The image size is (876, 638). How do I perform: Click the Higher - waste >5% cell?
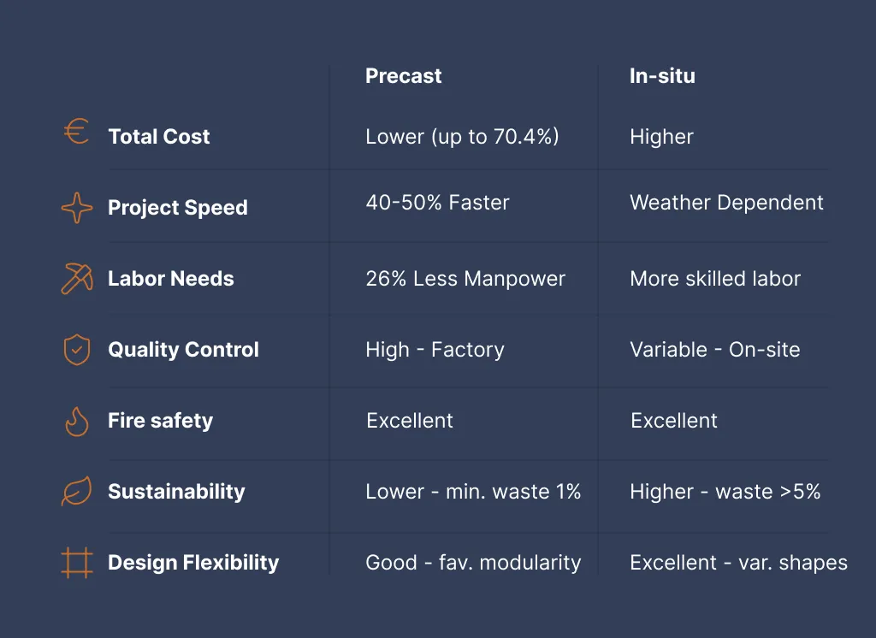[725, 492]
